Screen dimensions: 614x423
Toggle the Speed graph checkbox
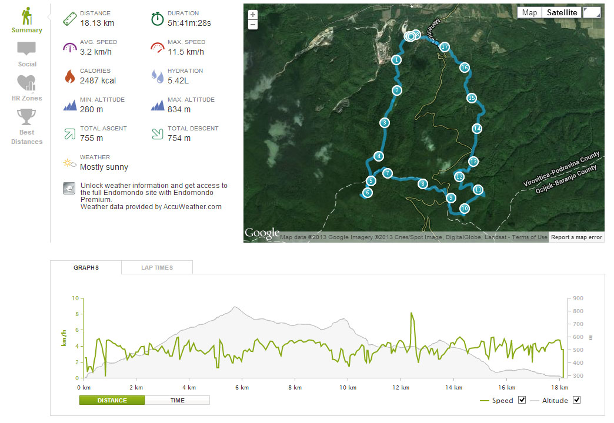coord(522,400)
